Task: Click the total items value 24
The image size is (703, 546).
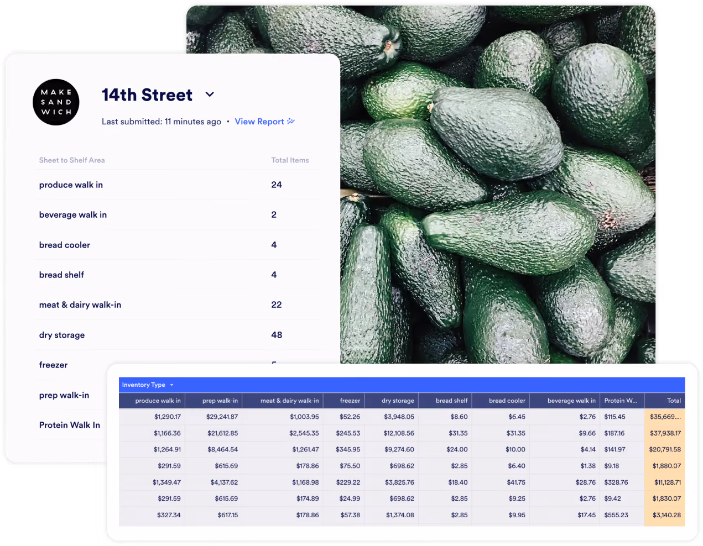Action: [x=277, y=185]
